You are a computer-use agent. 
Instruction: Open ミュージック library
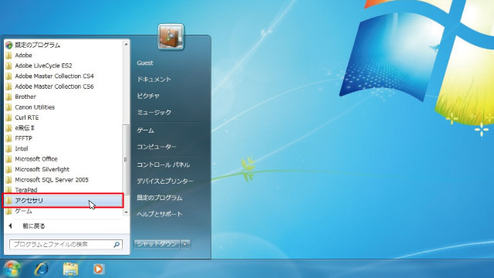(x=154, y=112)
